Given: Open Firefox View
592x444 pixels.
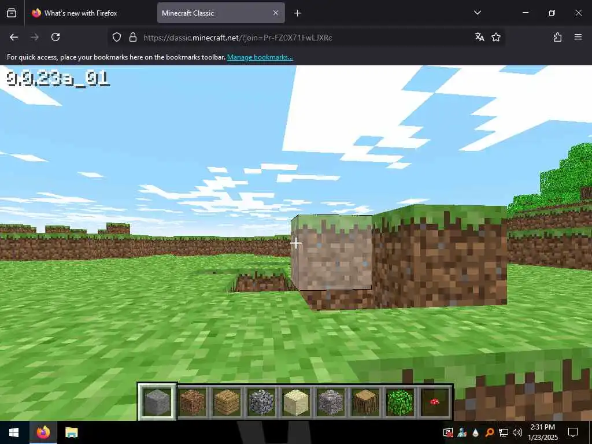Looking at the screenshot, I should click(12, 13).
